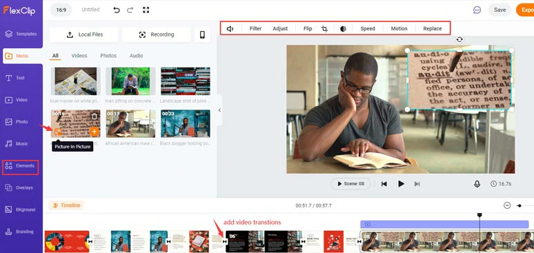Image resolution: width=534 pixels, height=253 pixels.
Task: Open the Motion settings
Action: [399, 28]
